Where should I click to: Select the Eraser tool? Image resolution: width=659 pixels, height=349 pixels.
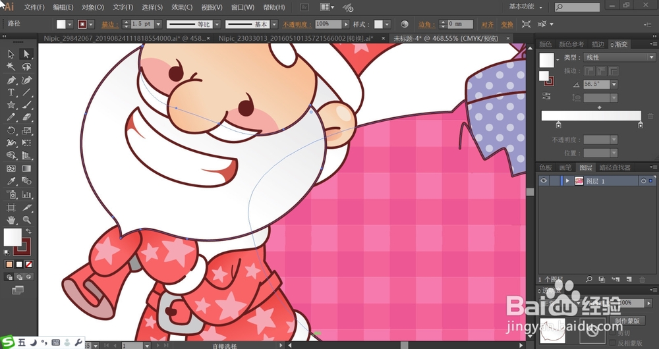tap(26, 118)
